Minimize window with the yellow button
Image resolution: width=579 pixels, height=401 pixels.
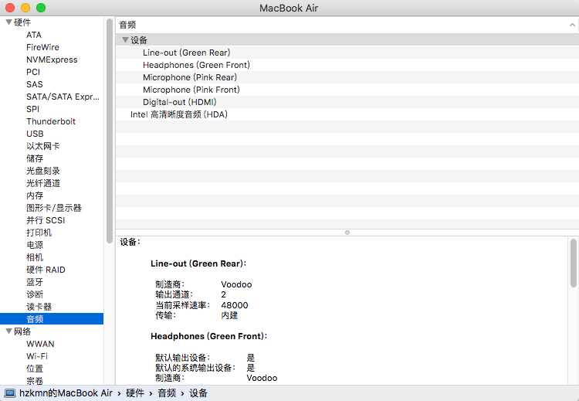tap(25, 8)
